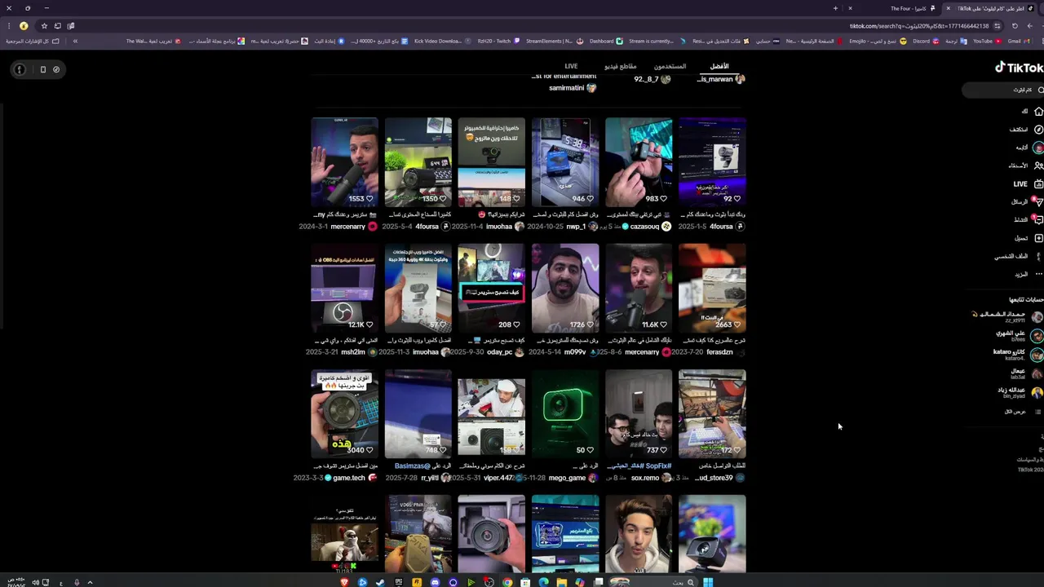Screen dimensions: 1044x587
Task: Open video thumbnail with 1350 likes
Action: pyautogui.click(x=418, y=161)
